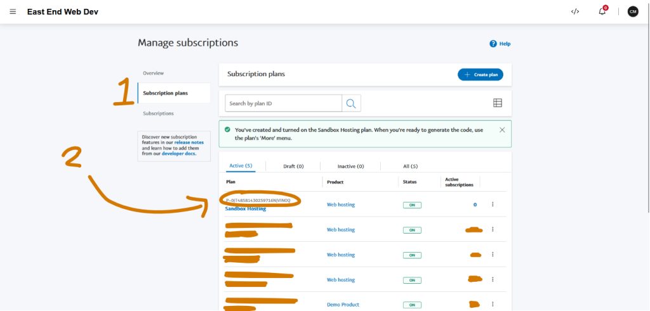The width and height of the screenshot is (650, 311).
Task: Dismiss the Sandbox Hosting success banner
Action: [x=502, y=129]
